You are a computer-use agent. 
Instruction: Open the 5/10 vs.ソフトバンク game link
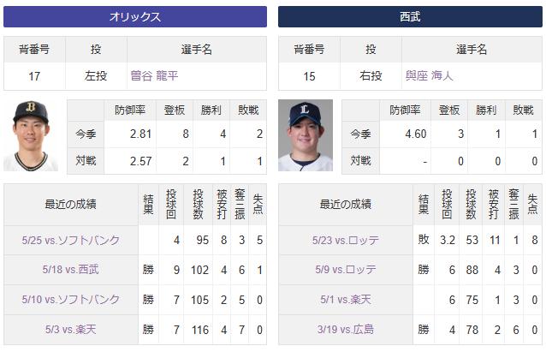70,300
